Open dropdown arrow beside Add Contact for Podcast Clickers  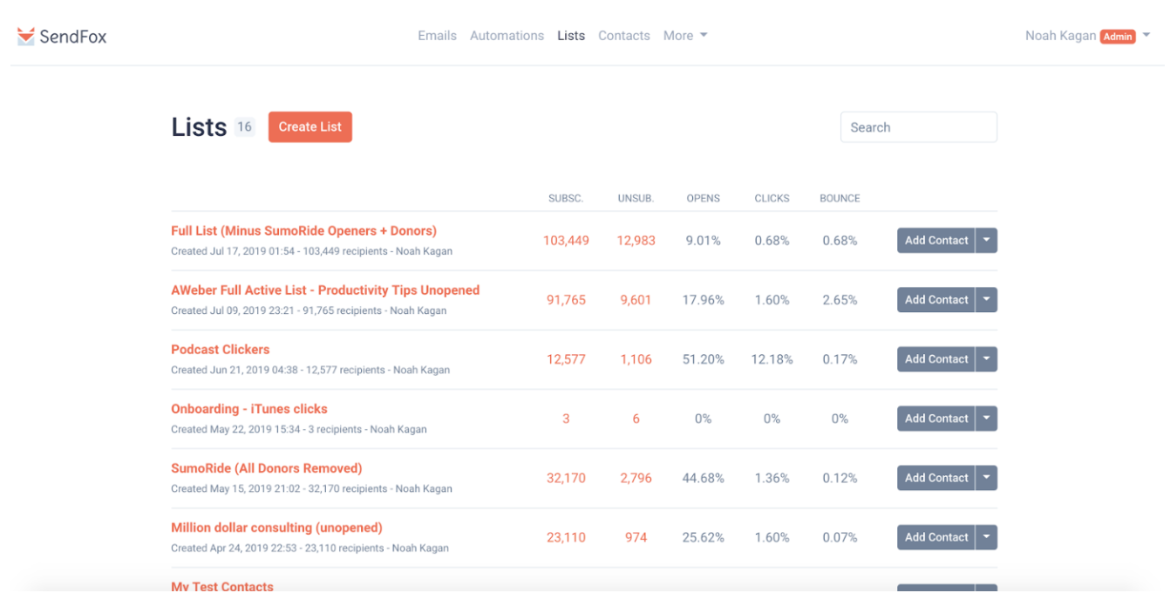[x=986, y=359]
